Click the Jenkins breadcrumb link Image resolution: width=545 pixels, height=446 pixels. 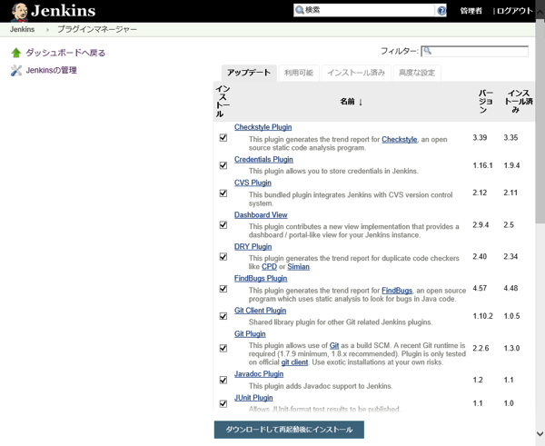(22, 30)
